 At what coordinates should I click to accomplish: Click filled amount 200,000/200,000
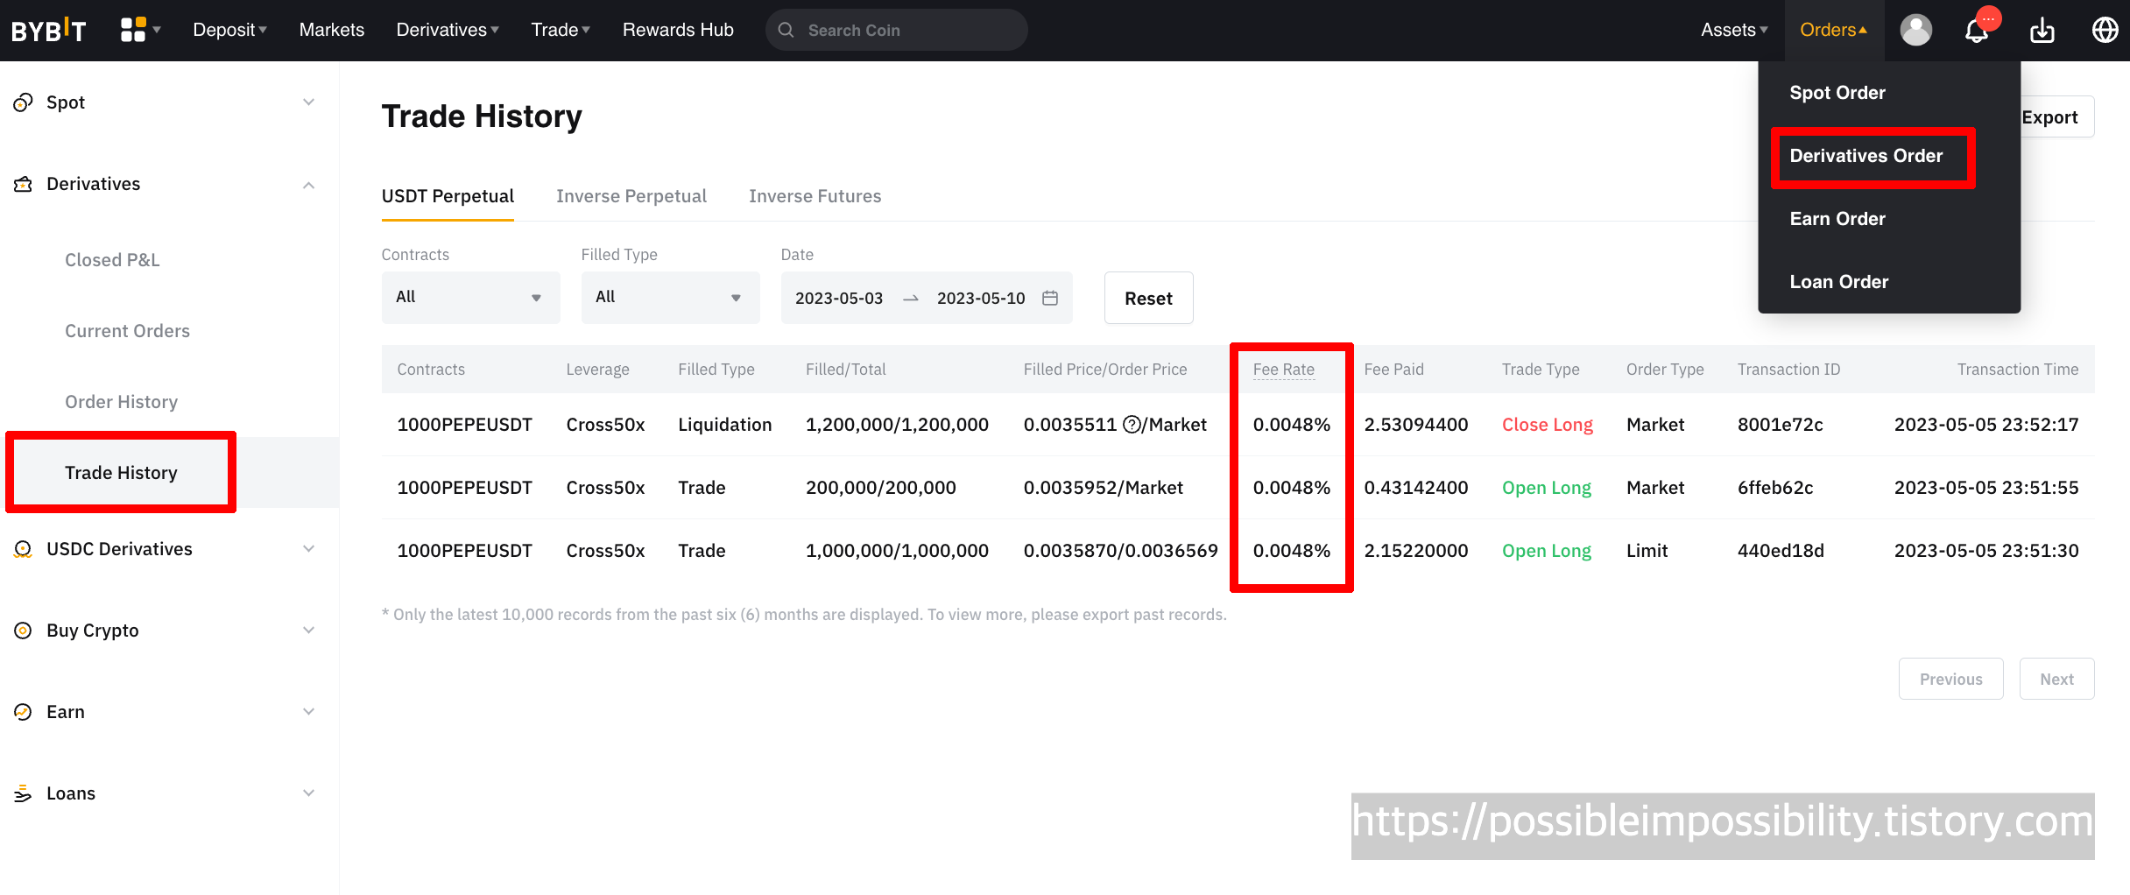(x=880, y=488)
